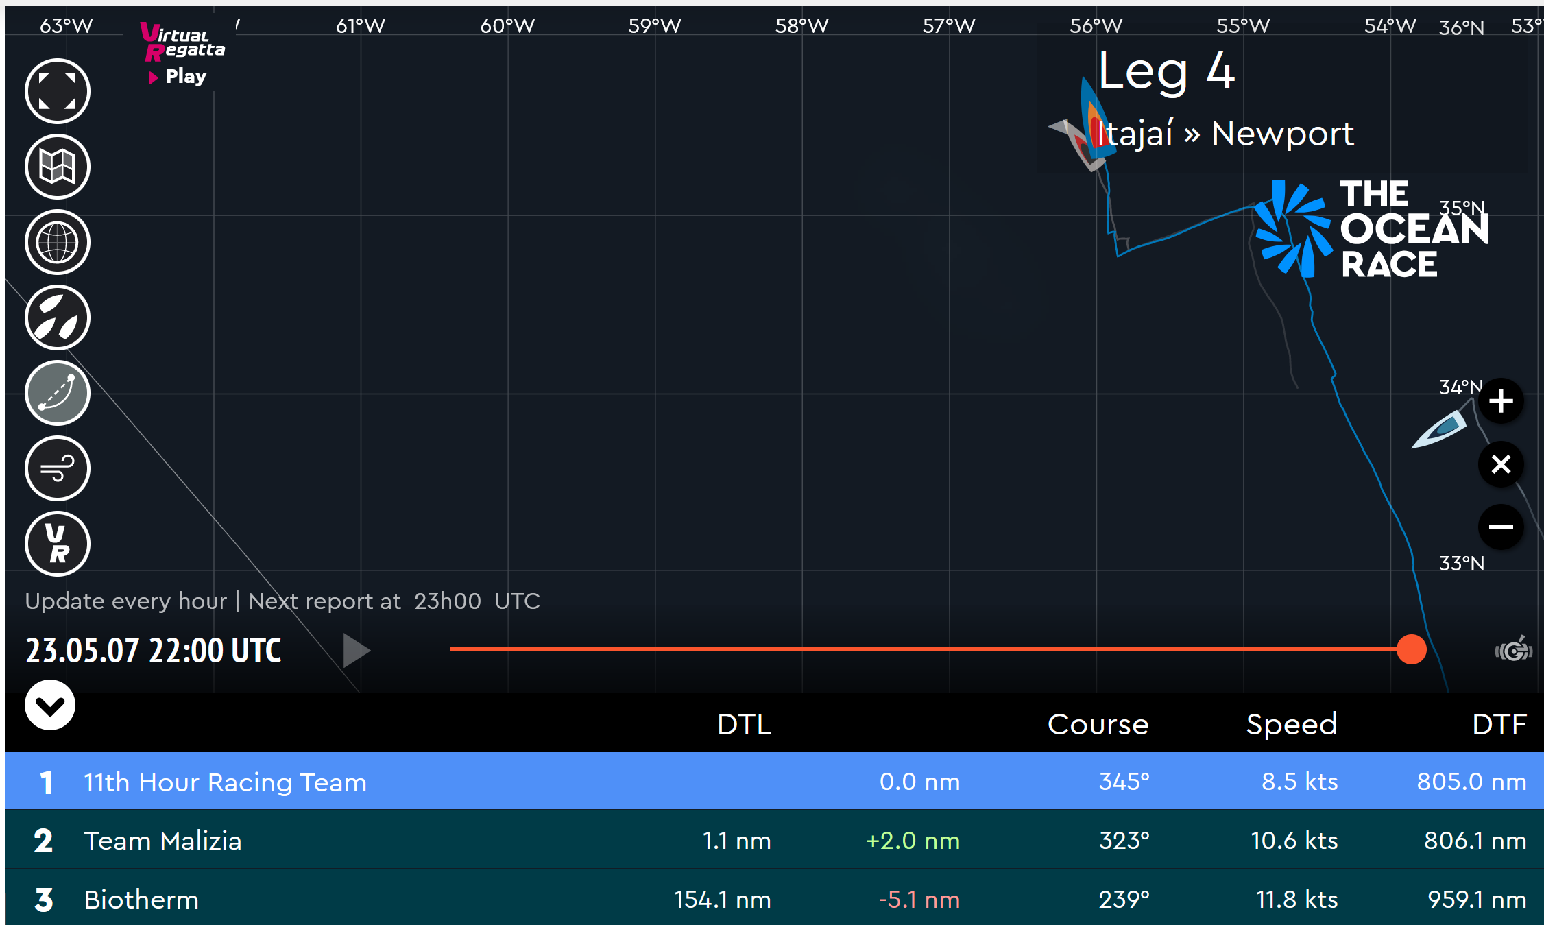Click the light blue boat marker near 34°N
The image size is (1544, 925).
[1440, 430]
